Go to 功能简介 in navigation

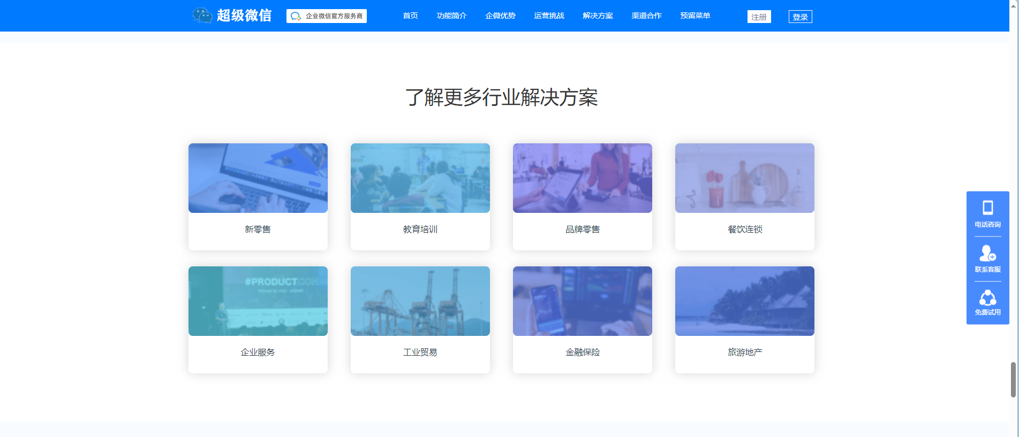(451, 16)
